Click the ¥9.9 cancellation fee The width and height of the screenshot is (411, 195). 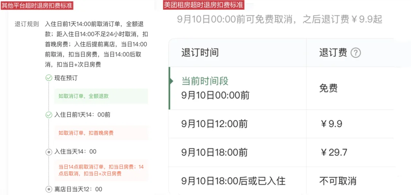click(x=331, y=124)
